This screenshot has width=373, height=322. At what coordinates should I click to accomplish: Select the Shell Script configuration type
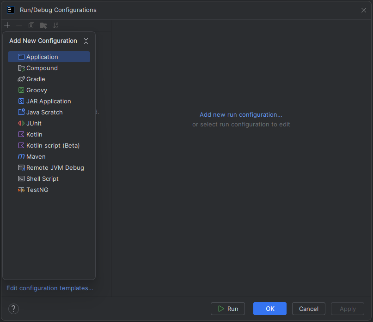(x=42, y=179)
